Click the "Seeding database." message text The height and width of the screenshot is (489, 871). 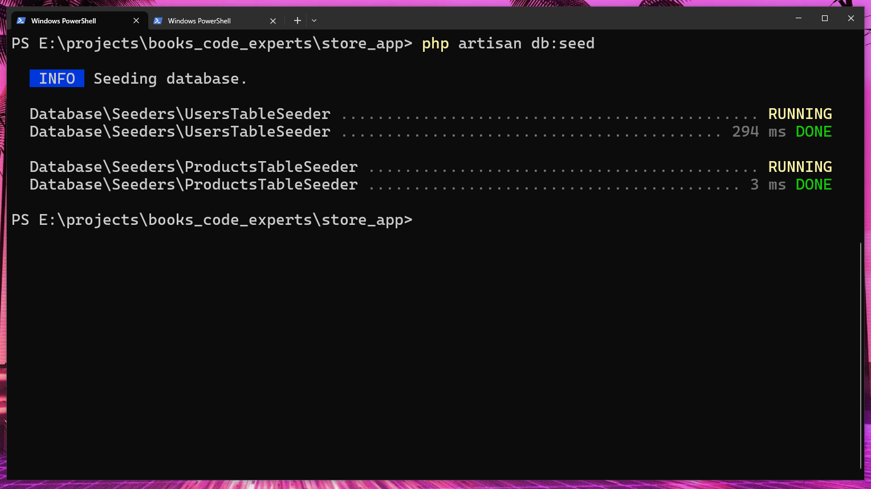pyautogui.click(x=170, y=79)
